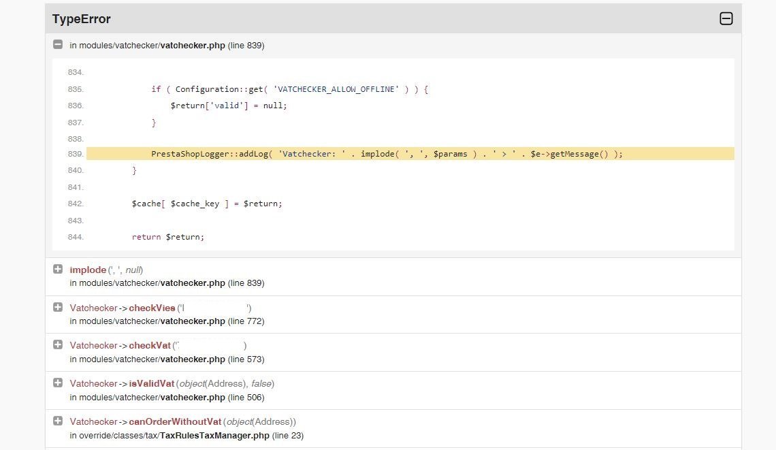Click the vatchecker.php line 772 file path

pyautogui.click(x=167, y=321)
